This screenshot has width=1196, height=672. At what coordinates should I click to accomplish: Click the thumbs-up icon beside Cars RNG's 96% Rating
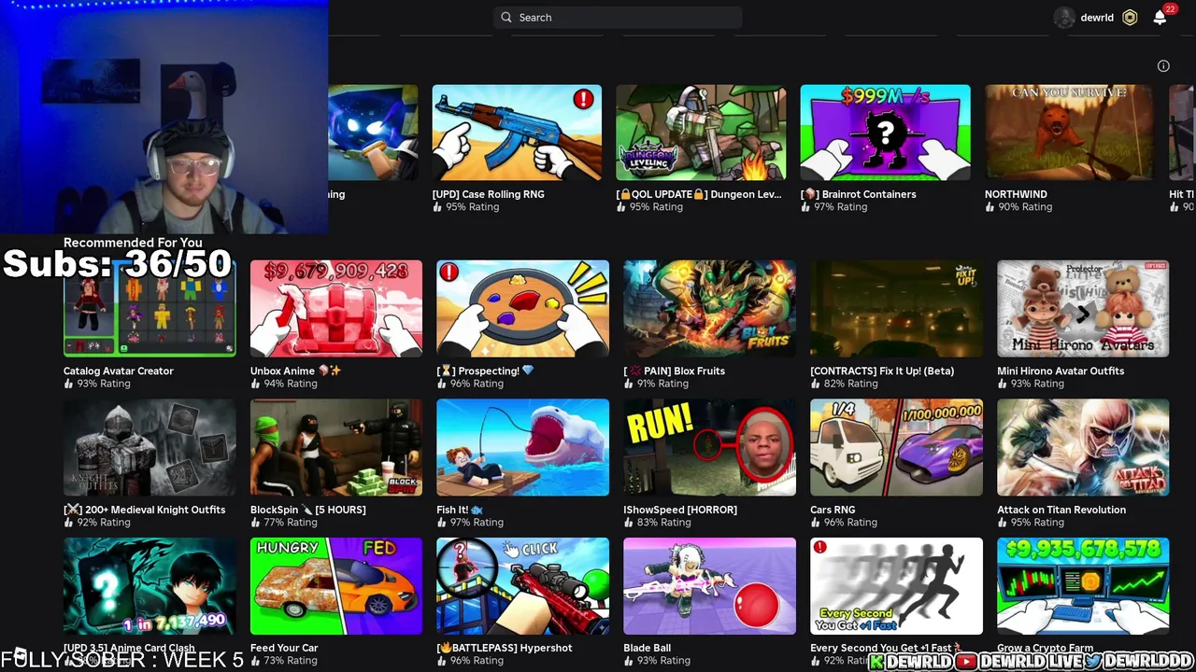pyautogui.click(x=816, y=523)
